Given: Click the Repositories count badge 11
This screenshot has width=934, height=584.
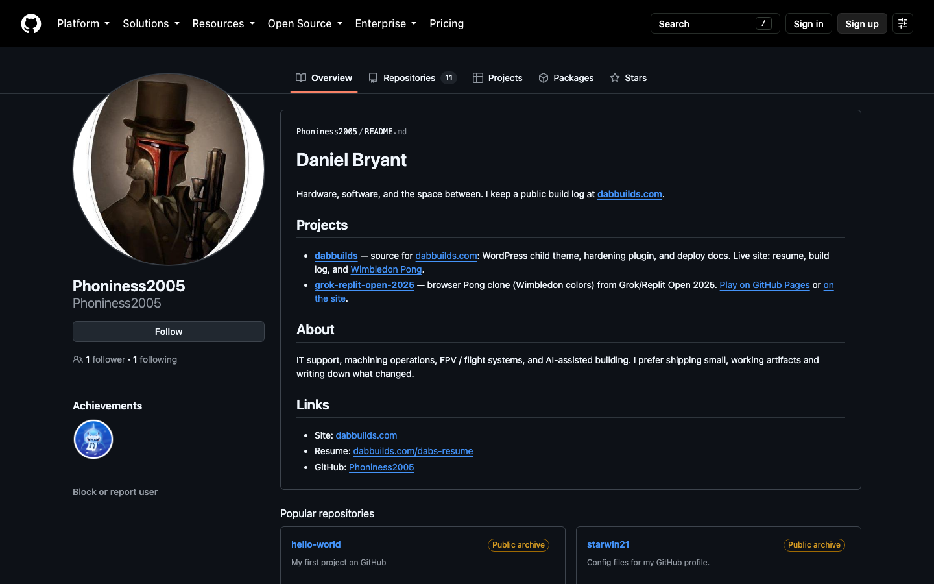Looking at the screenshot, I should tap(449, 78).
